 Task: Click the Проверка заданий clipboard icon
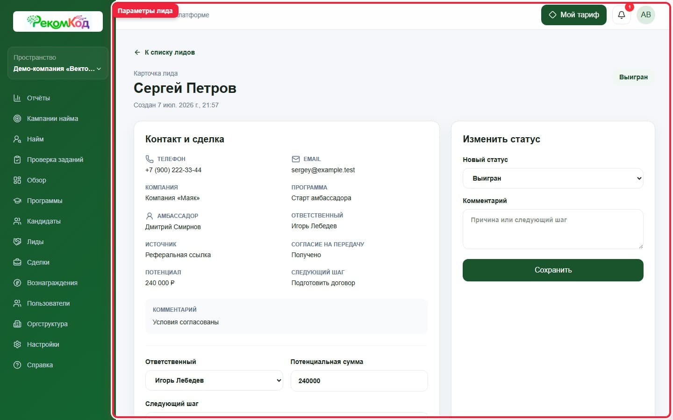[x=17, y=160]
